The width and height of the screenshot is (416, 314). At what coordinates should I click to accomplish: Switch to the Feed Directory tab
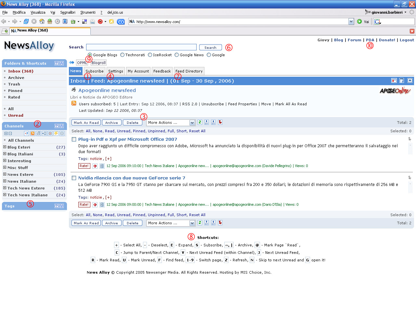coord(189,71)
